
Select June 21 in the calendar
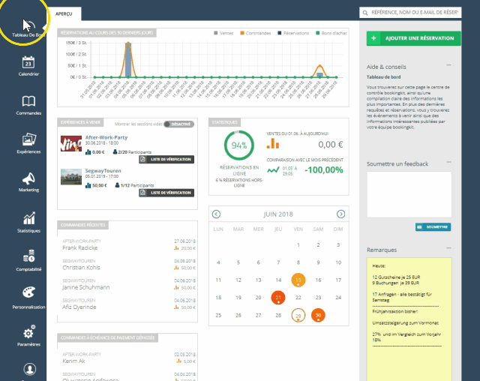(x=278, y=298)
